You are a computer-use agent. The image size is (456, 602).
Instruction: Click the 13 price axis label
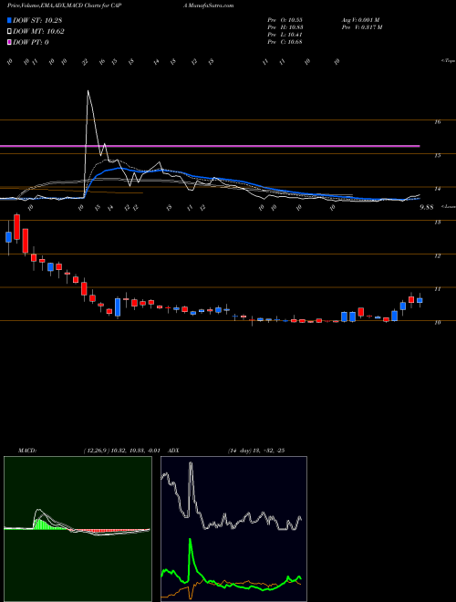pos(437,223)
